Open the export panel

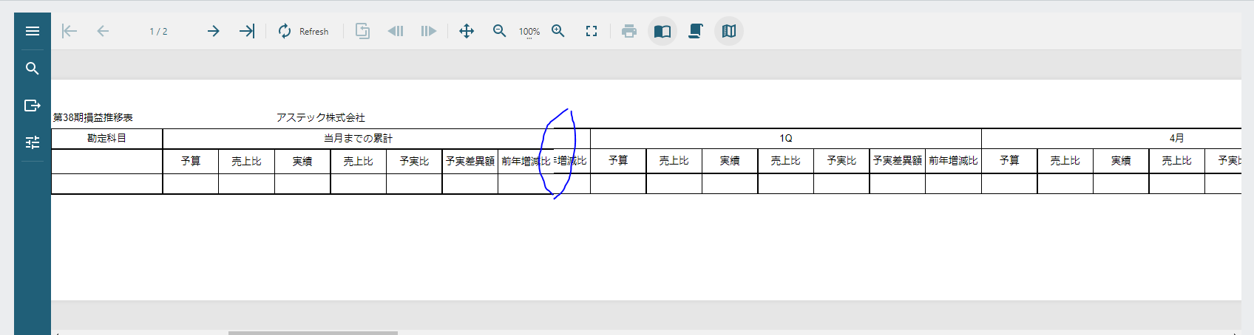[32, 106]
